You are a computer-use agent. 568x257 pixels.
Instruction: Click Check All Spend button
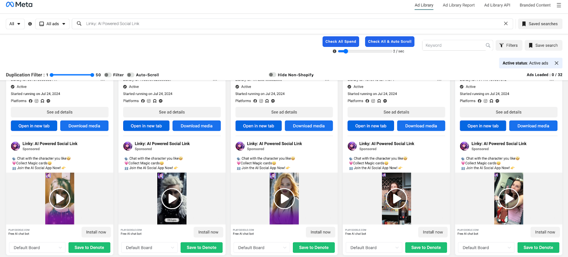341,41
